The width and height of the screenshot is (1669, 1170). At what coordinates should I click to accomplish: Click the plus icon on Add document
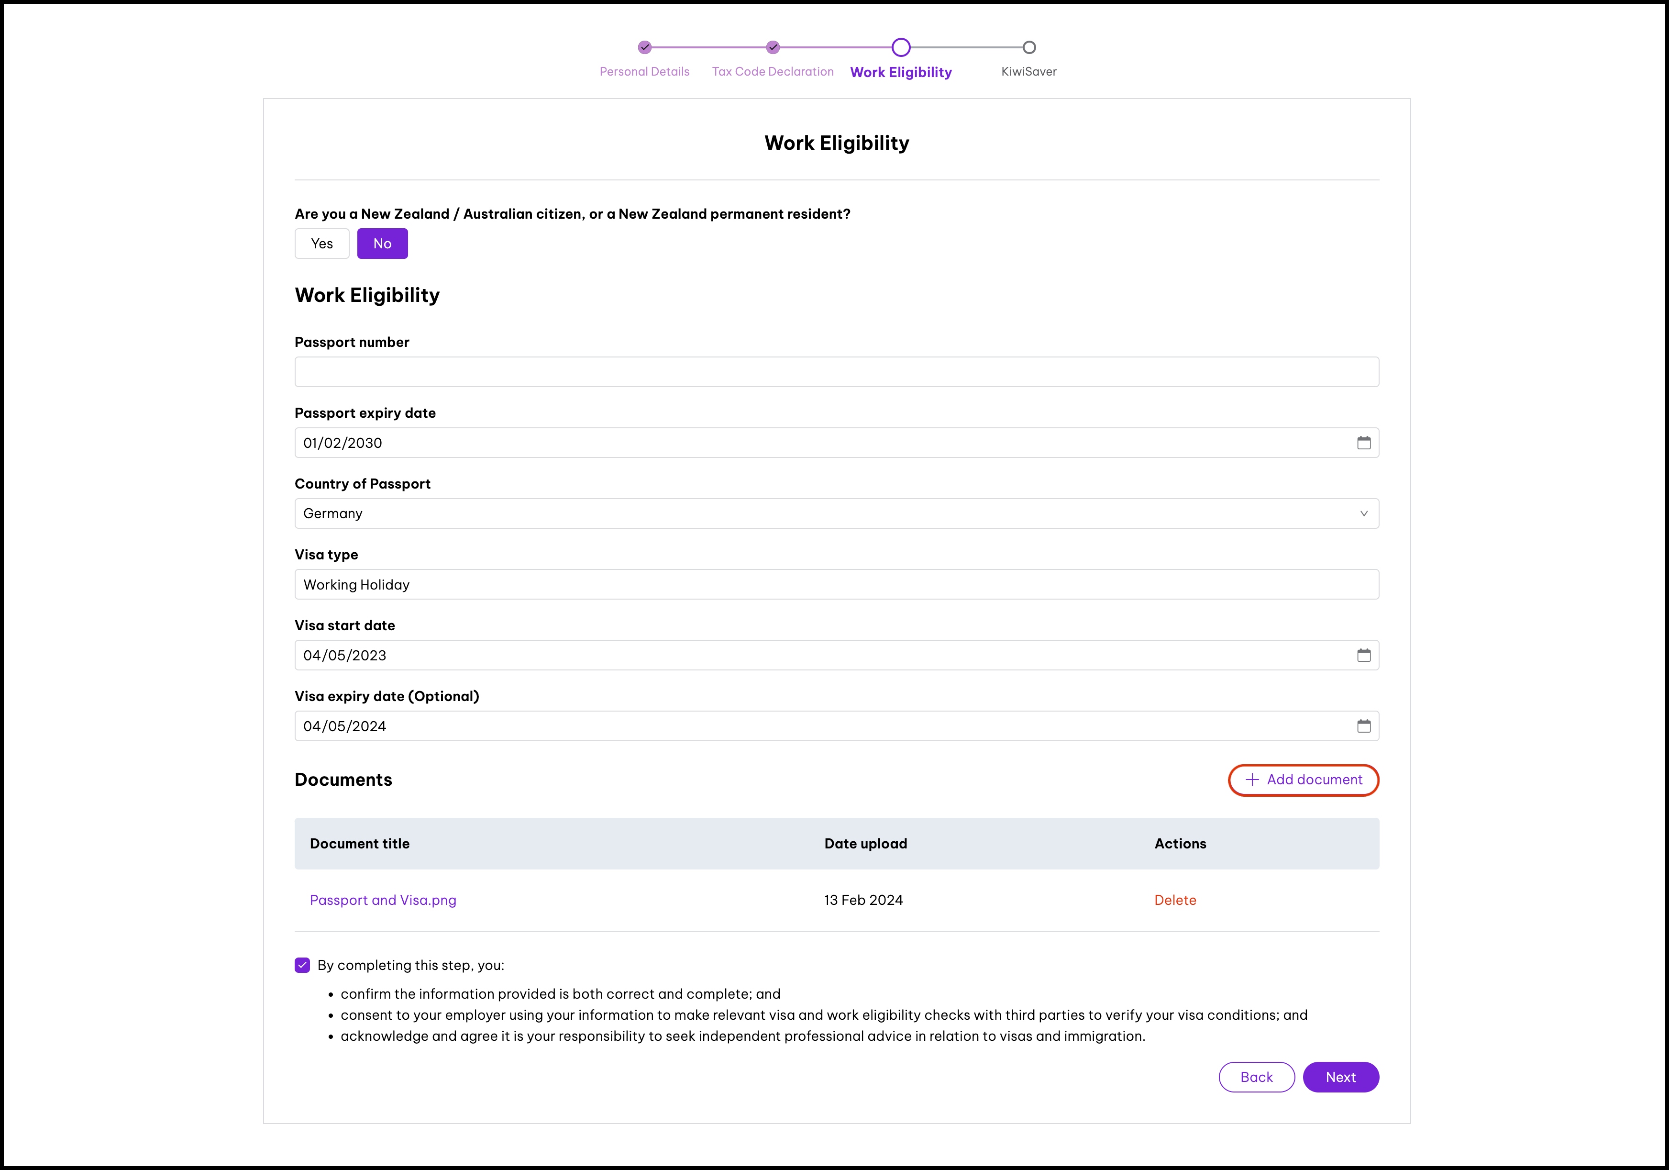coord(1252,780)
